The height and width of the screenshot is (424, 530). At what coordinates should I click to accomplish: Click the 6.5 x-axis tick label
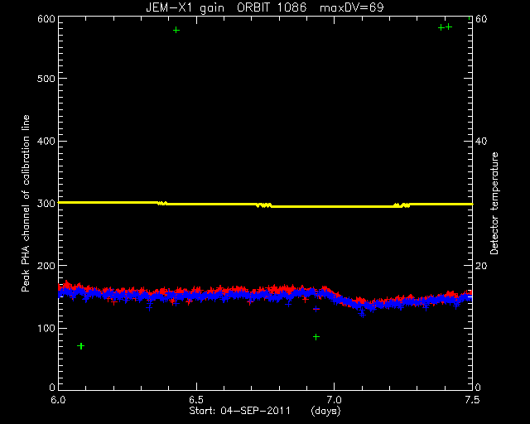coord(196,400)
